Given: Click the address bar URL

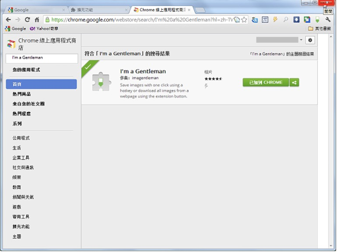Looking at the screenshot, I should pyautogui.click(x=142, y=20).
